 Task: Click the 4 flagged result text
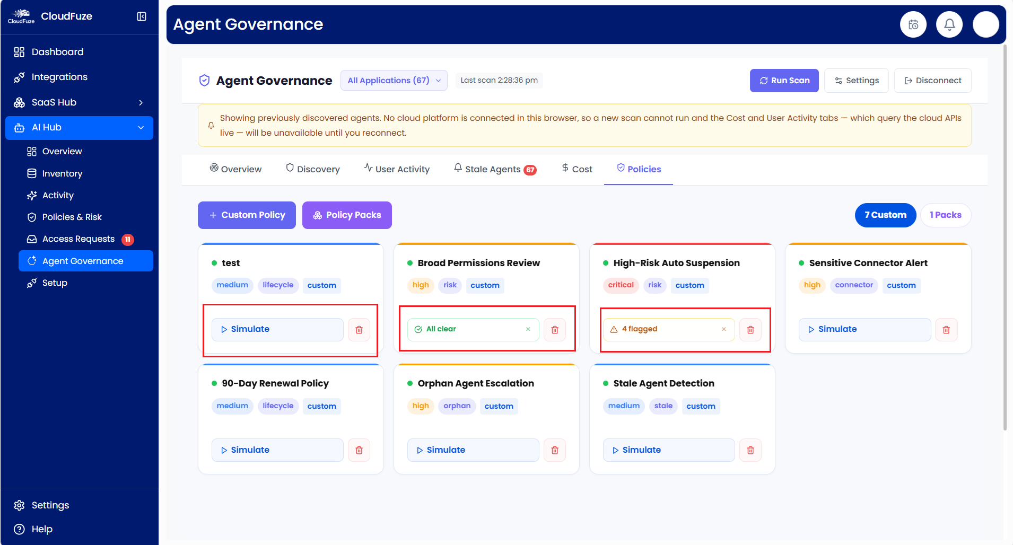coord(640,329)
